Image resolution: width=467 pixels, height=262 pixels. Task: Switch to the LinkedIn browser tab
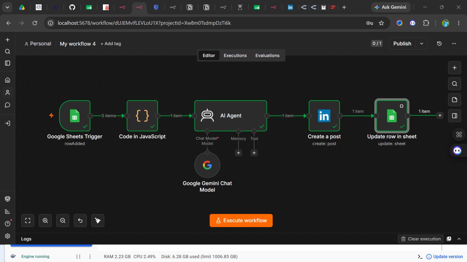coord(290,7)
